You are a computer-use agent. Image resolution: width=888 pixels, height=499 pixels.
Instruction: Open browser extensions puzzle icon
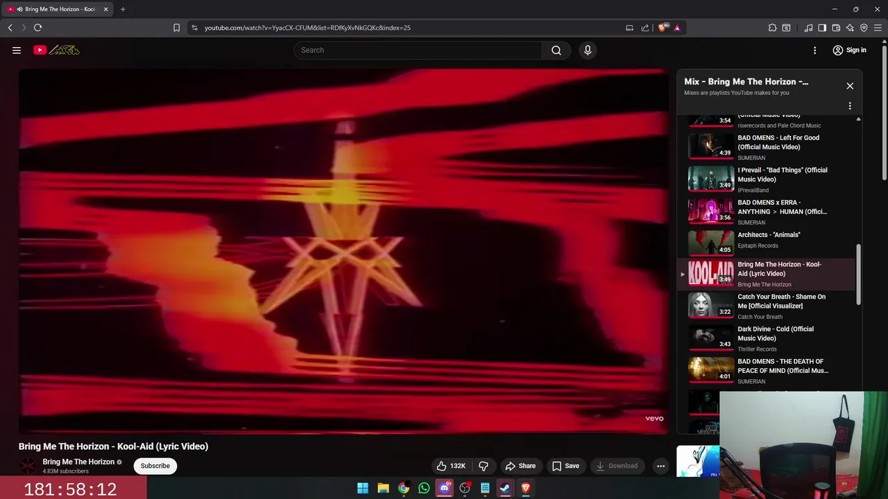point(772,28)
